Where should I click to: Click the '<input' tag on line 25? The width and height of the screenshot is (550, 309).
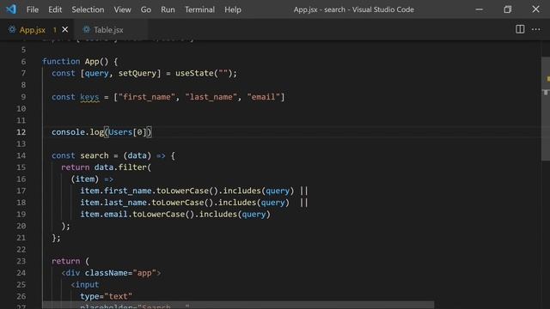(85, 284)
